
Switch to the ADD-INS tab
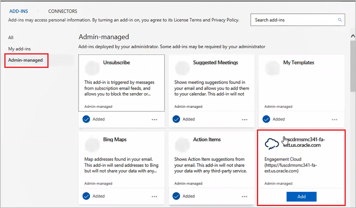tap(19, 11)
